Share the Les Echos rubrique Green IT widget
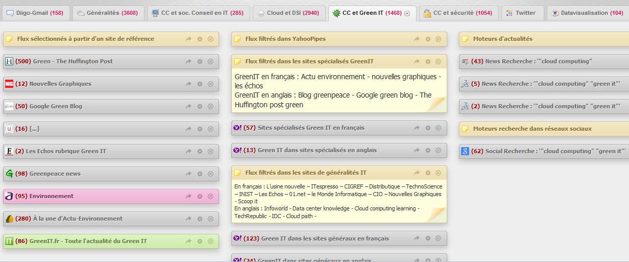Viewport: 629px width, 262px height. pos(188,151)
